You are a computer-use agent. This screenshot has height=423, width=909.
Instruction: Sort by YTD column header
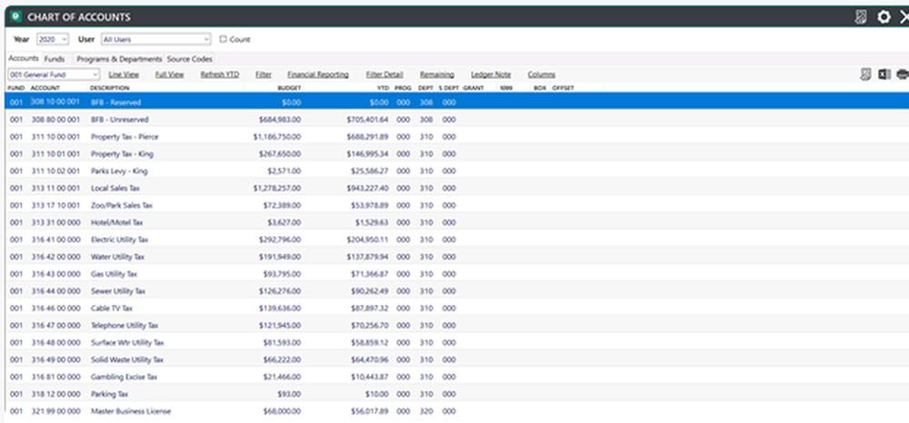pos(383,88)
